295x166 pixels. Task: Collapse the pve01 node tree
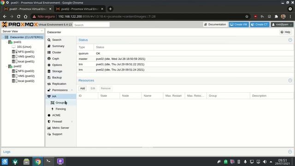point(7,42)
